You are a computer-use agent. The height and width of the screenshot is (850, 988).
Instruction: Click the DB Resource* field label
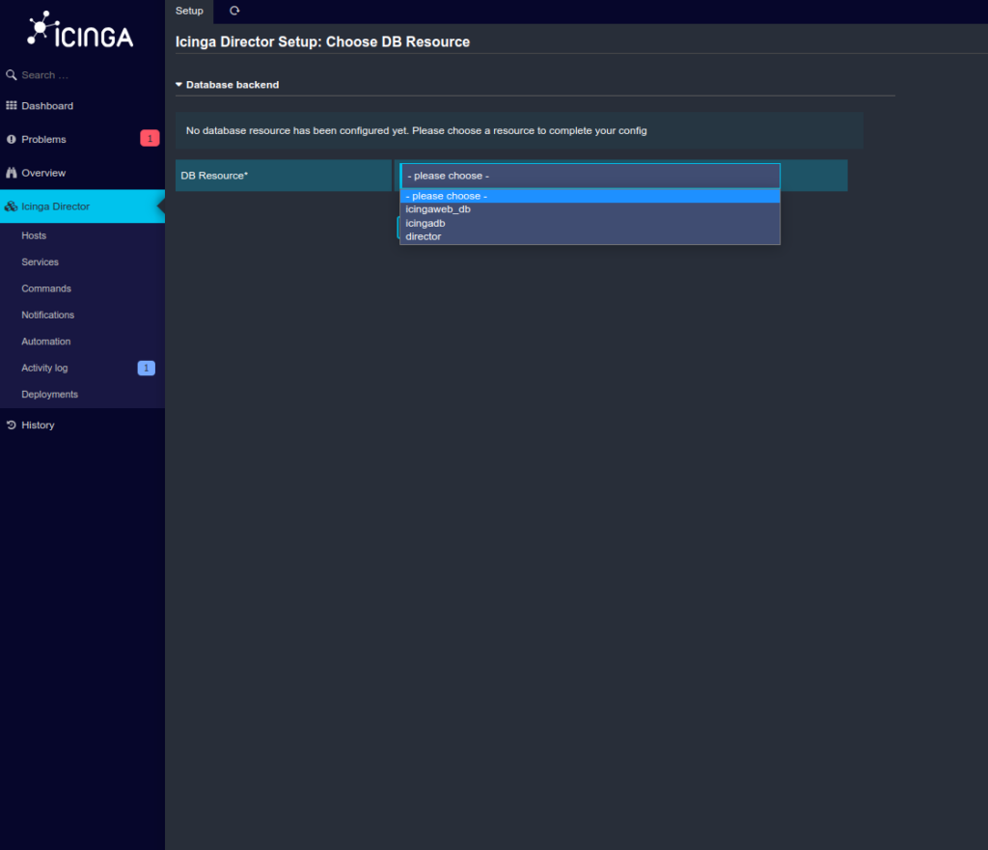click(x=214, y=176)
